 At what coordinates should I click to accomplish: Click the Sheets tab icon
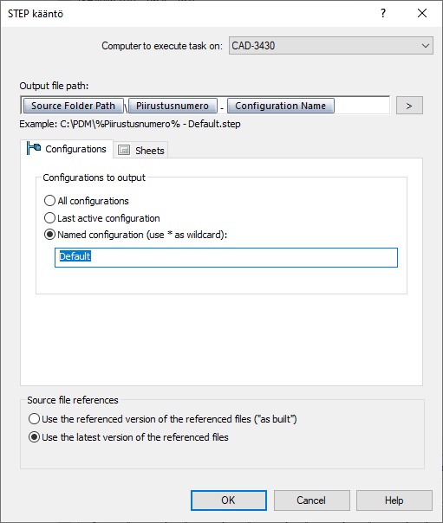124,150
